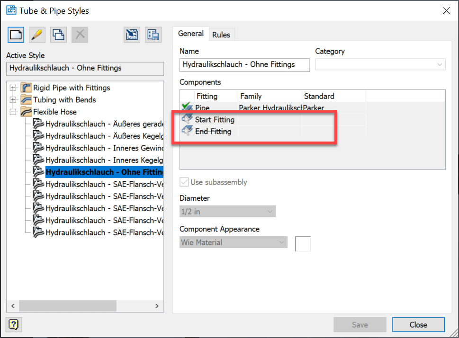459x338 pixels.
Task: Click the Export styles toolbar icon
Action: [153, 35]
